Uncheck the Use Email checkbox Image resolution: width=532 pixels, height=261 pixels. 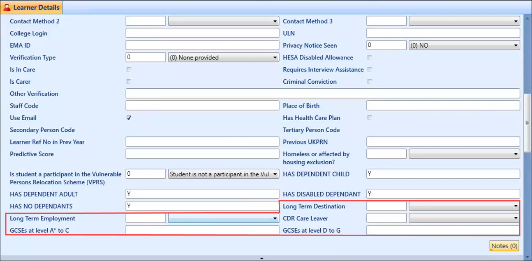129,117
